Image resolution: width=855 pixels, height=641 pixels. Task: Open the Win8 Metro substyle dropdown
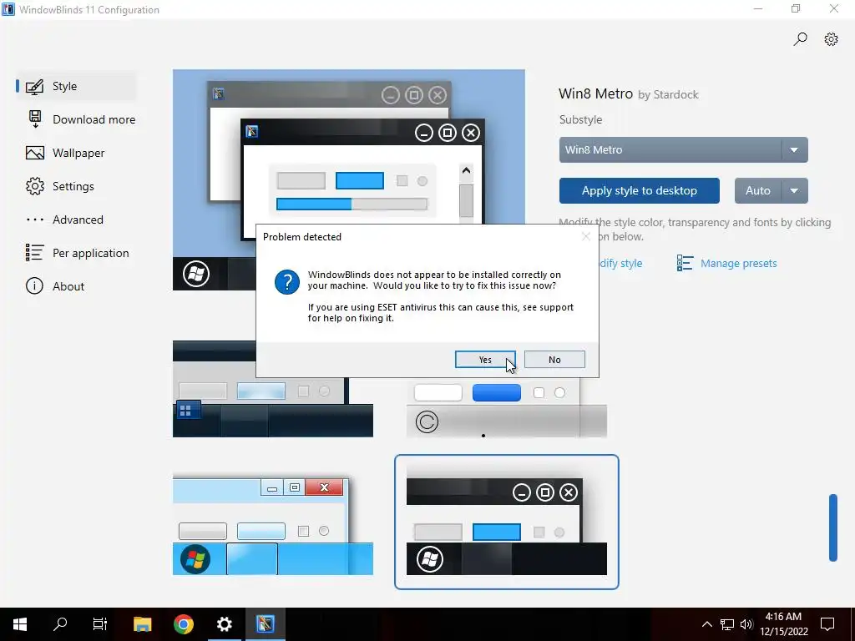[683, 150]
